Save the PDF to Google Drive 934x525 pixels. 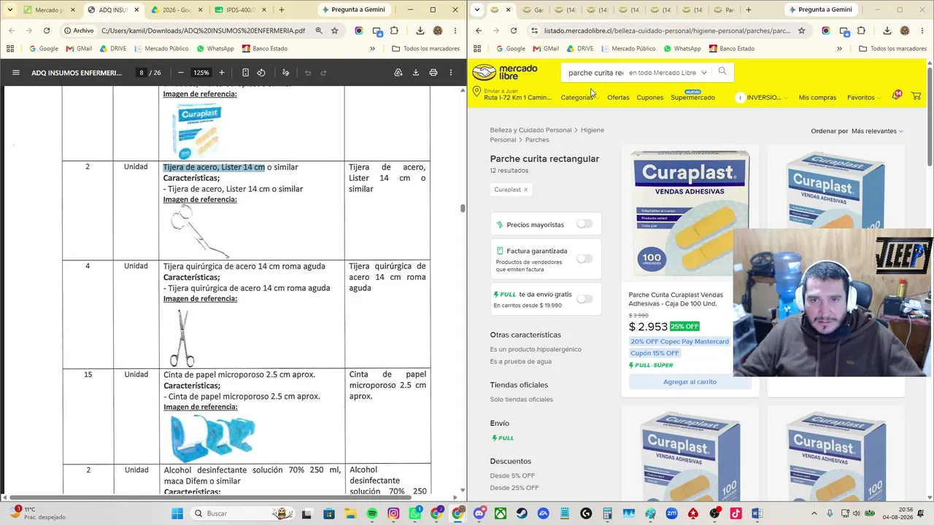(398, 73)
